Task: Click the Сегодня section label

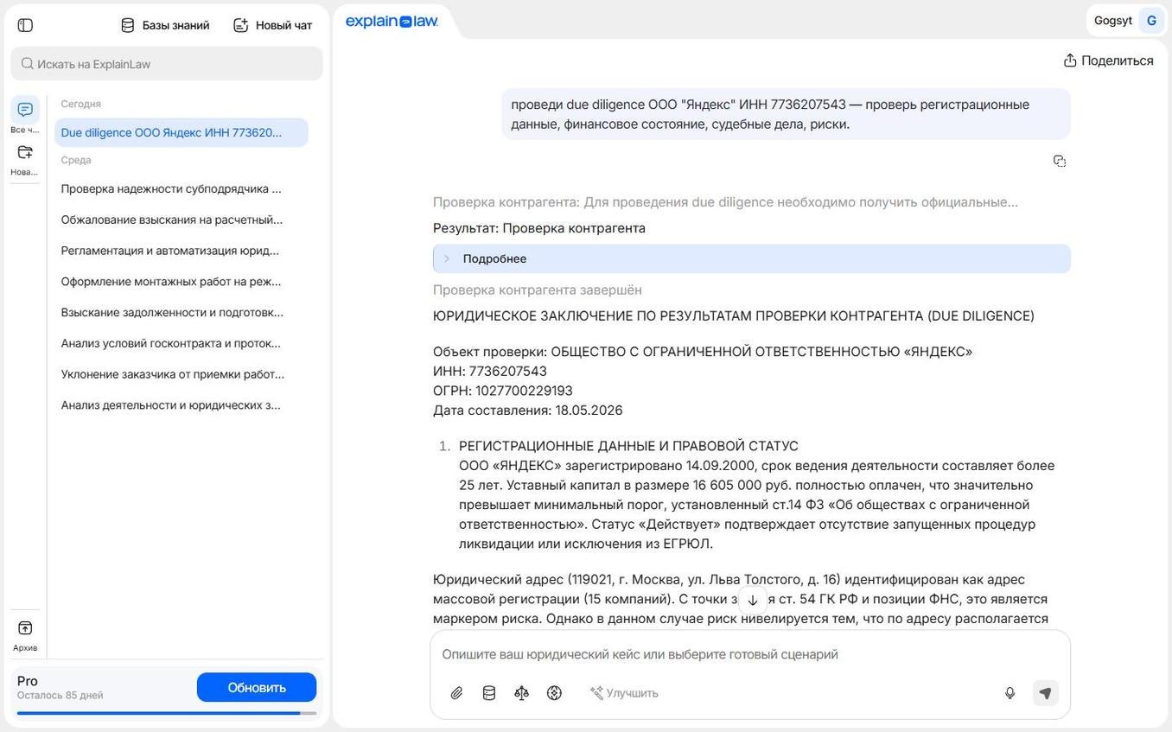Action: pos(80,104)
